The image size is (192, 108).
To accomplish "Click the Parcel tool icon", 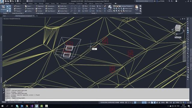I will pyautogui.click(x=26, y=6).
